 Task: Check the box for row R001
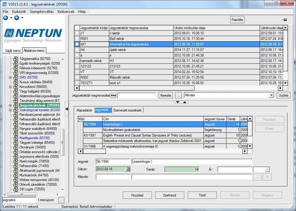[77, 39]
